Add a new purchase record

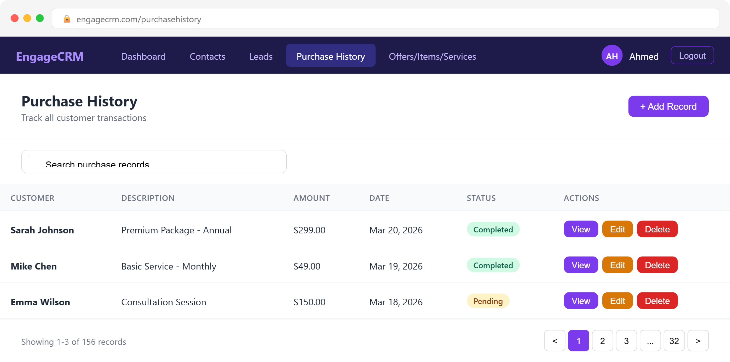pos(668,106)
